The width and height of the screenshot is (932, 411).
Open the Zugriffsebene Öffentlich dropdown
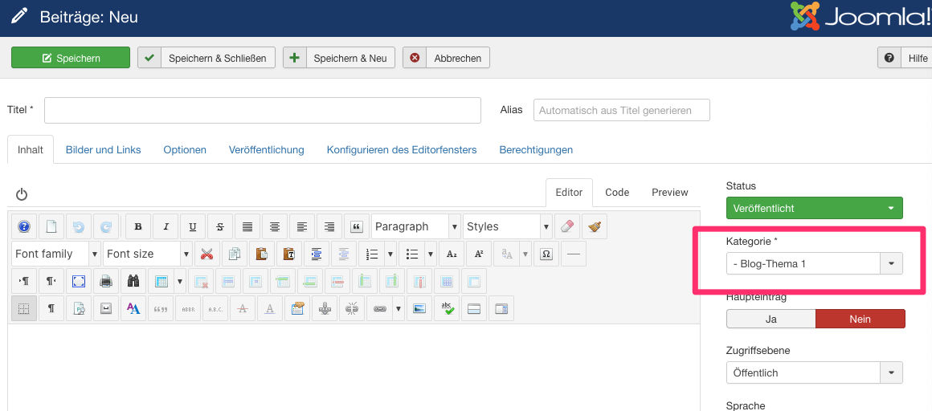tap(815, 373)
